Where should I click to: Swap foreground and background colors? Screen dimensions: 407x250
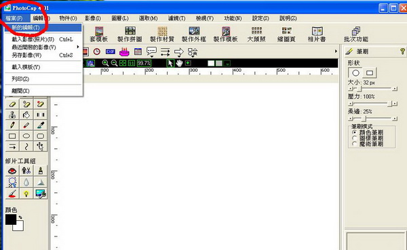(20, 217)
